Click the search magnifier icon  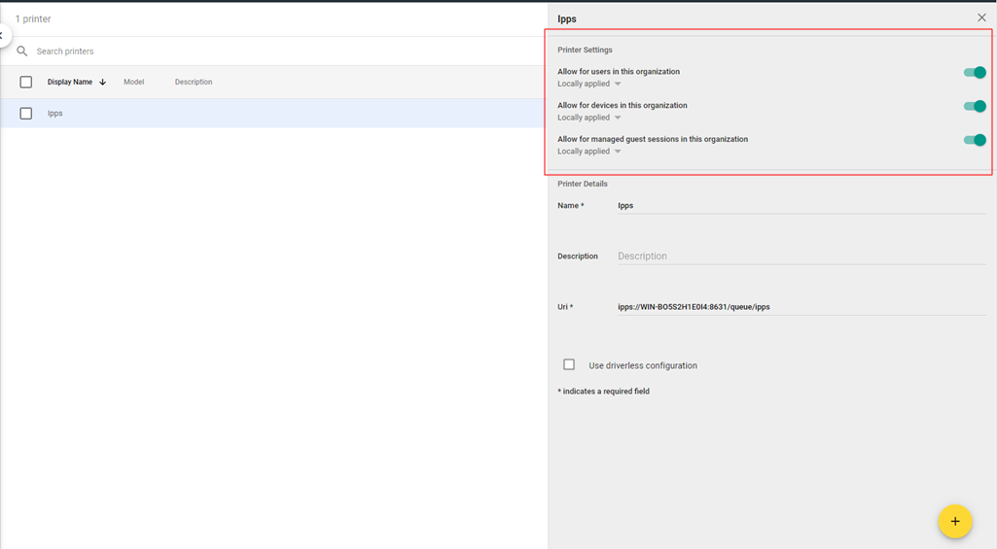tap(22, 51)
